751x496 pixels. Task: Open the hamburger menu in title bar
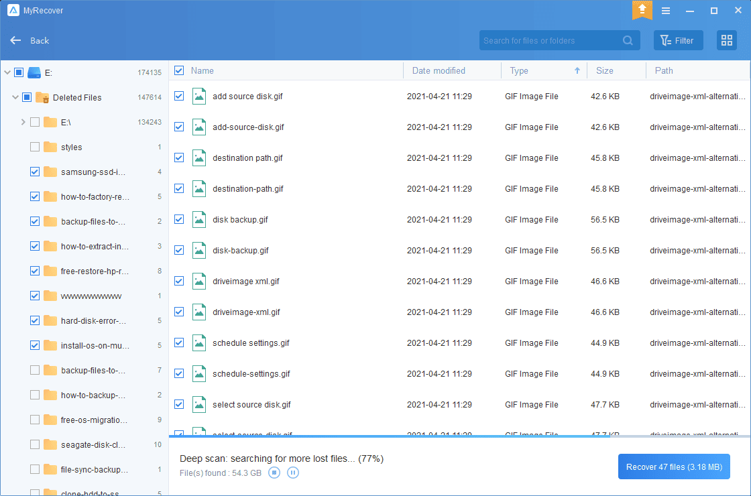pyautogui.click(x=666, y=11)
